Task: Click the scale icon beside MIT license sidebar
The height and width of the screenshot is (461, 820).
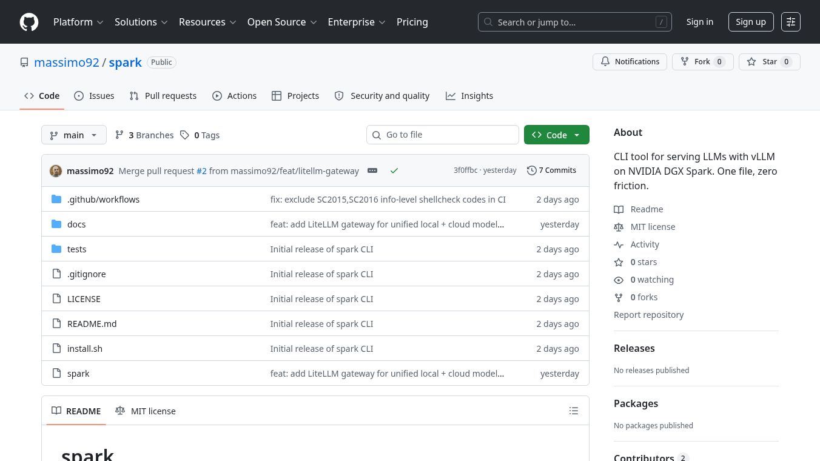Action: [619, 227]
